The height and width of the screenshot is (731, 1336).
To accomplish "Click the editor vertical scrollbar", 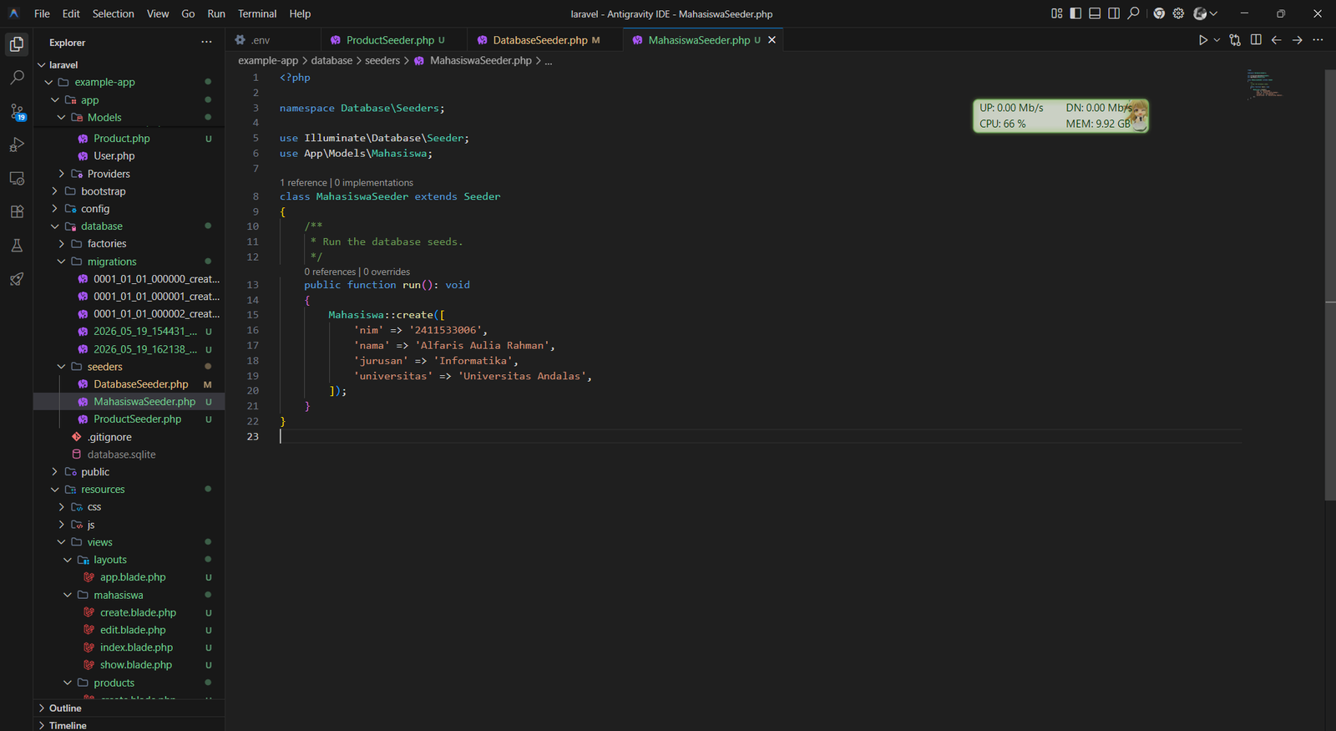I will [1330, 284].
